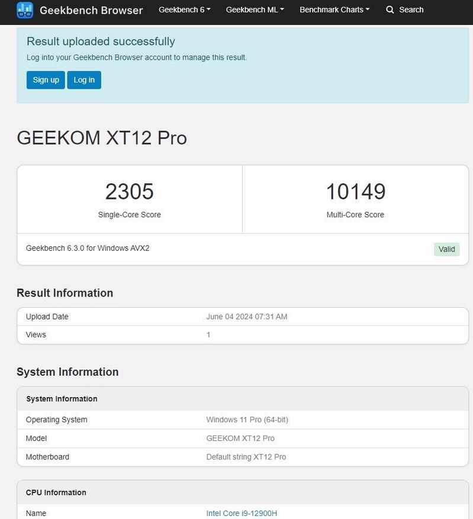The width and height of the screenshot is (473, 519).
Task: Click the multi-core score 10149
Action: (x=355, y=192)
